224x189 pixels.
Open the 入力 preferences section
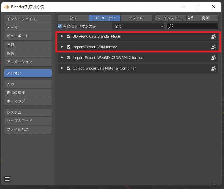coord(28,84)
